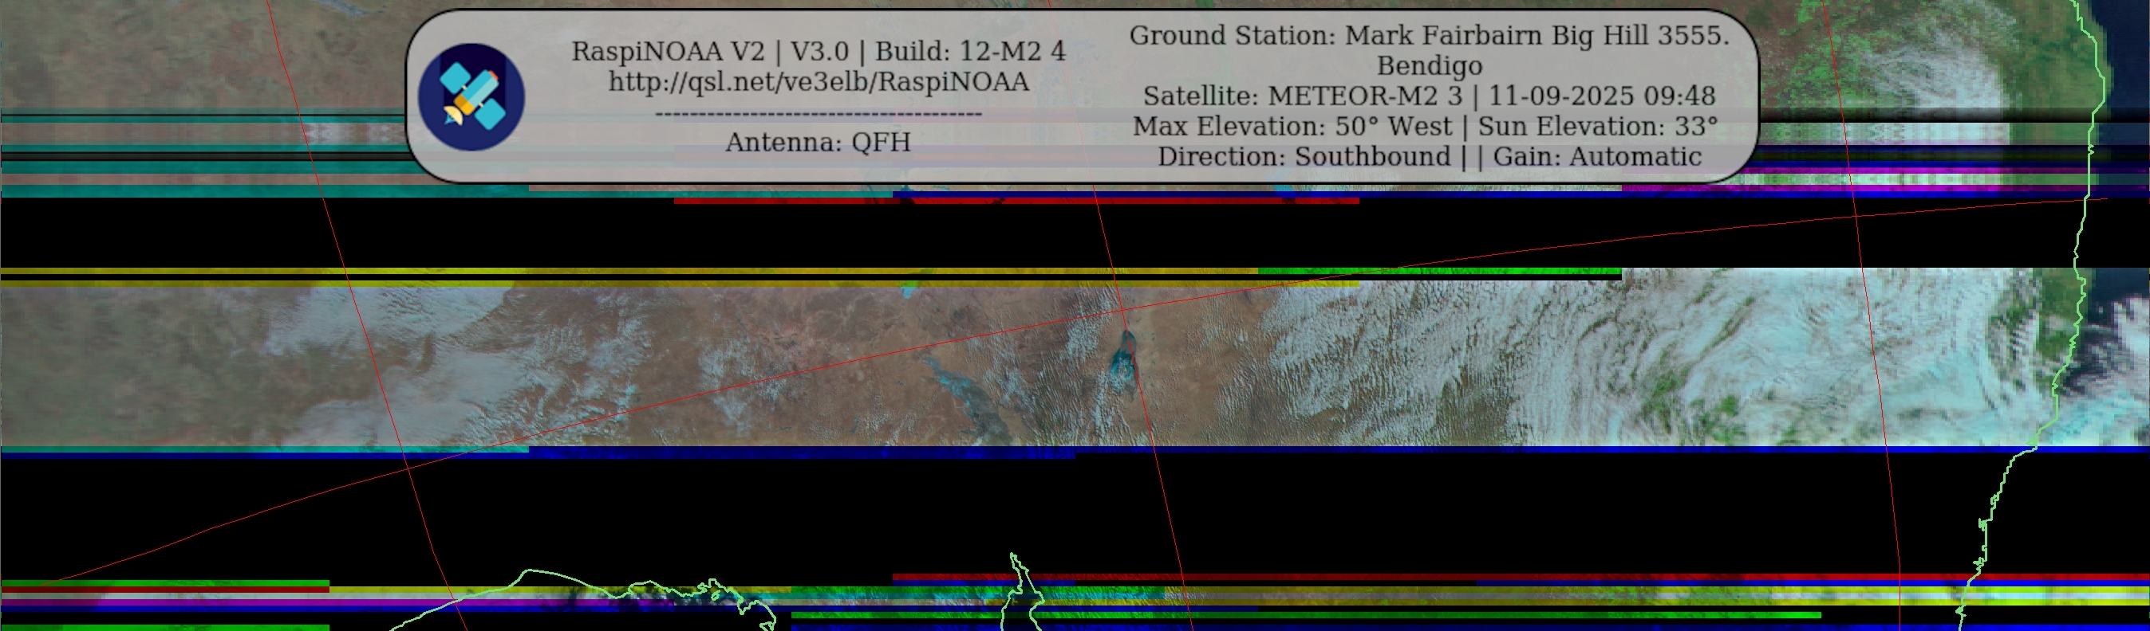The image size is (2150, 631).
Task: Click the RaspiNOAA satellite logo icon
Action: click(471, 96)
